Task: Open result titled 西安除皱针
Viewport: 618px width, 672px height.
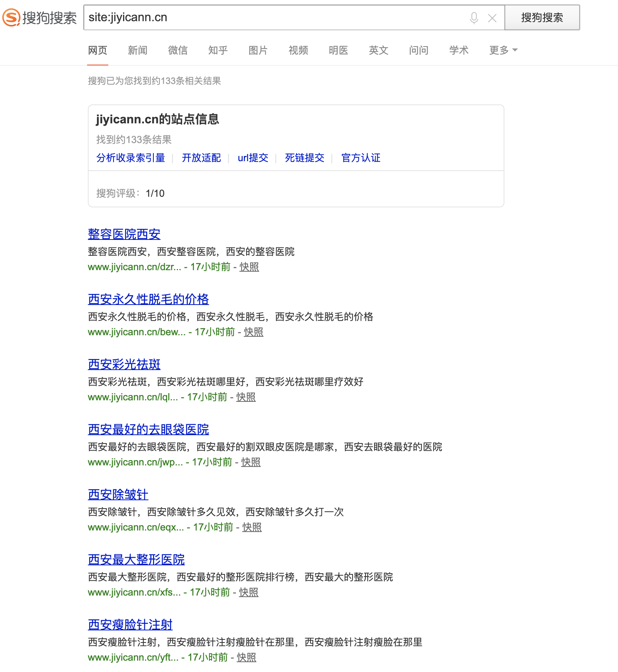Action: click(x=118, y=495)
